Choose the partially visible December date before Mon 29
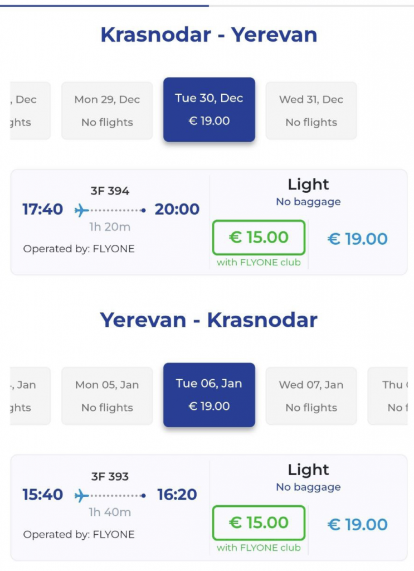 point(30,110)
